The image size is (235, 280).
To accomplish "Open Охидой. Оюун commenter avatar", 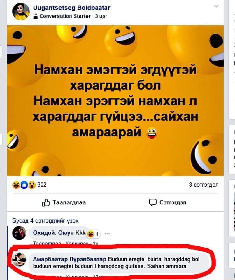I will click(x=19, y=233).
